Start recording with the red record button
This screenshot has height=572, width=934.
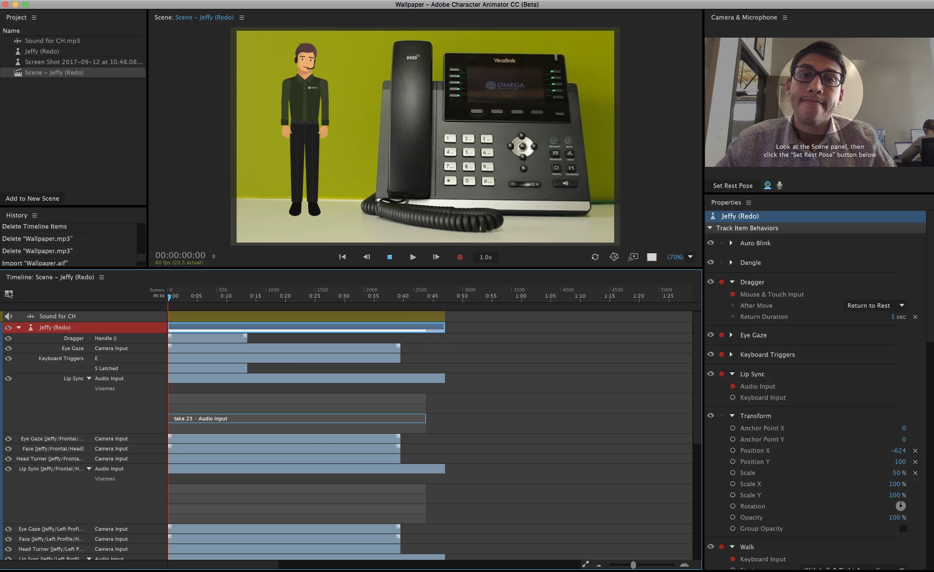pos(460,257)
